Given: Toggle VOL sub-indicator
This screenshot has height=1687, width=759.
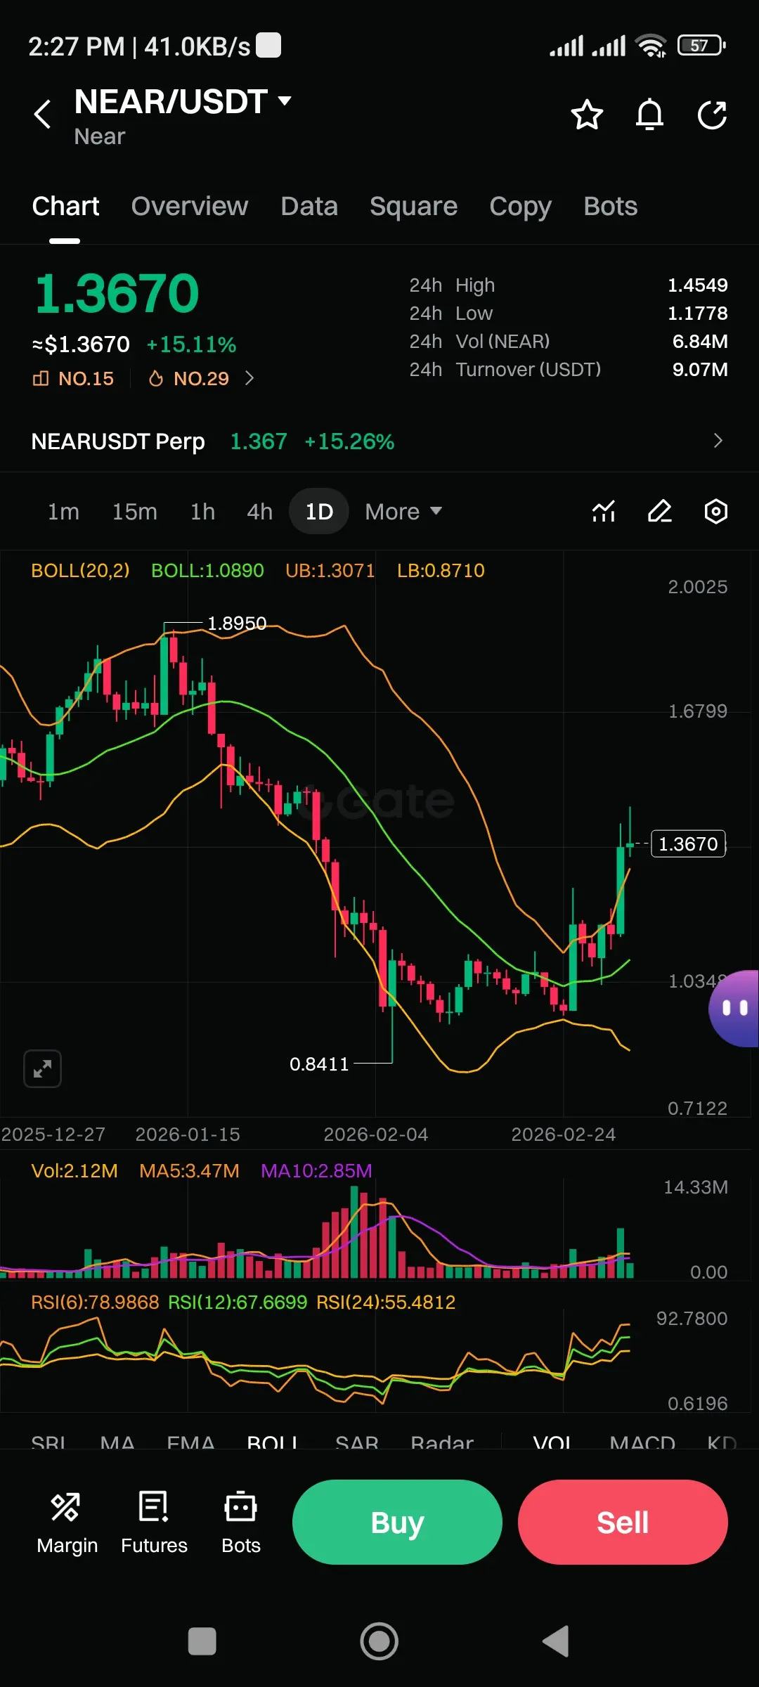Looking at the screenshot, I should [552, 1442].
